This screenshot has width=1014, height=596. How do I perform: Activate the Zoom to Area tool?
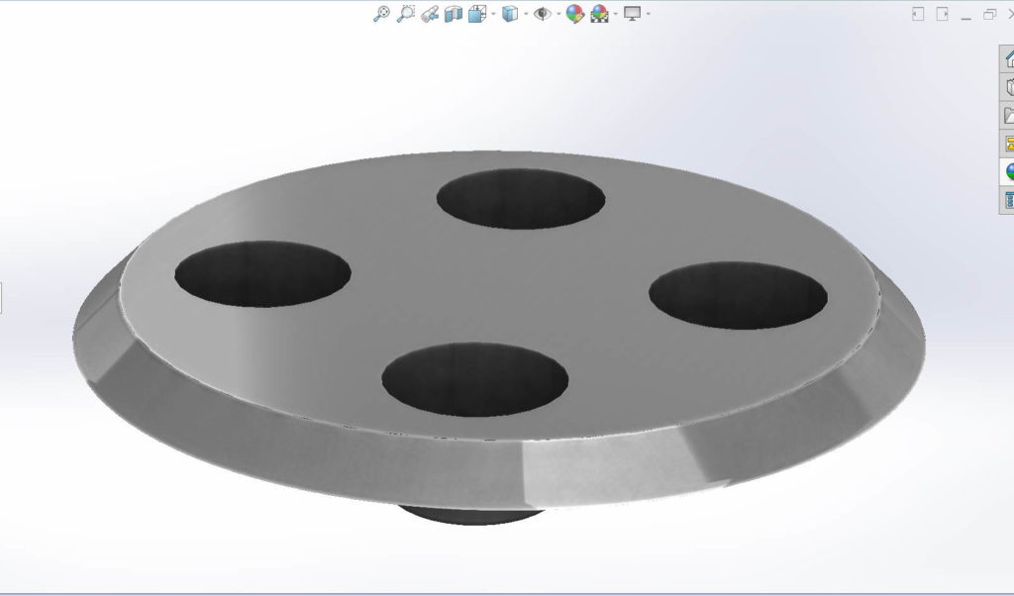(x=405, y=14)
